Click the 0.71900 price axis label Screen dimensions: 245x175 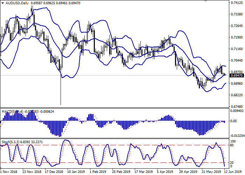(x=237, y=37)
